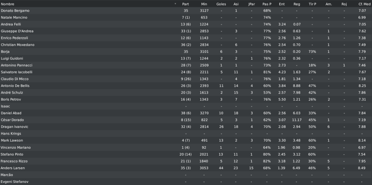
Task: Sort by Am. yellow cards column
Action: [329, 4]
